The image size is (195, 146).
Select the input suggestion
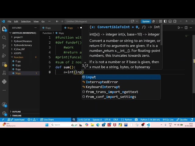[x=121, y=77]
